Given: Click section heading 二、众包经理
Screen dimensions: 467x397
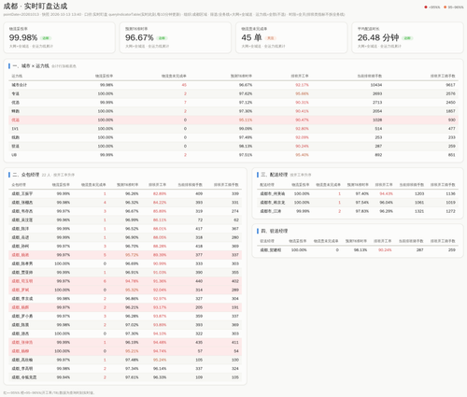Looking at the screenshot, I should [26, 175].
